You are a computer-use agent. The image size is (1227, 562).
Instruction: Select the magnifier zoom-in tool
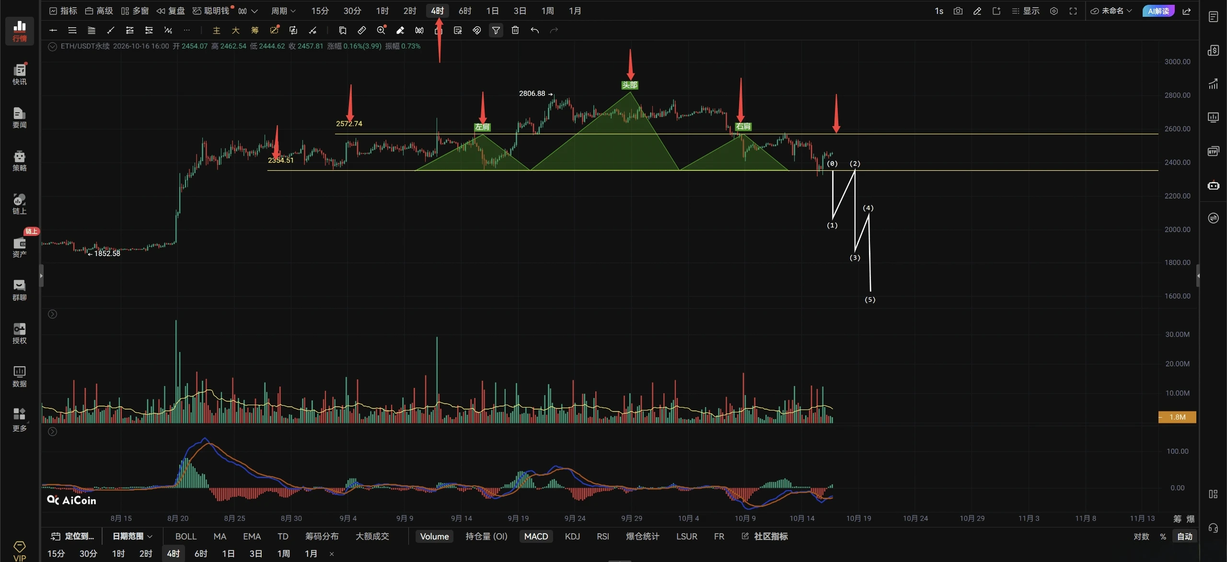(381, 30)
